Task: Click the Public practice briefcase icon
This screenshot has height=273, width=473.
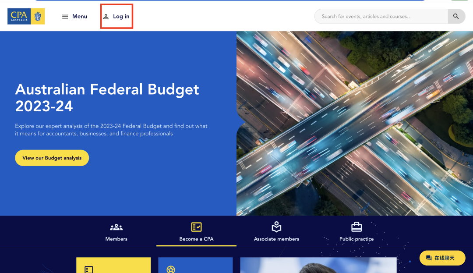Action: (357, 227)
